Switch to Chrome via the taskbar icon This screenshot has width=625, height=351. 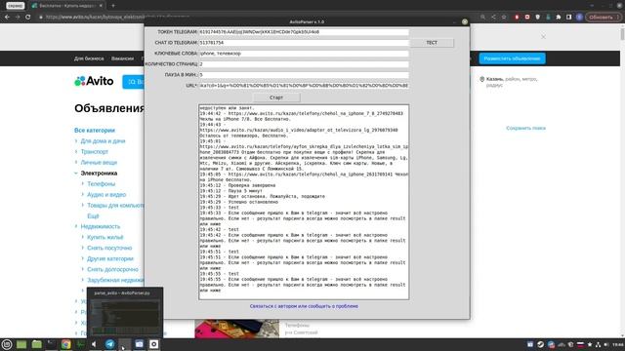pos(66,344)
